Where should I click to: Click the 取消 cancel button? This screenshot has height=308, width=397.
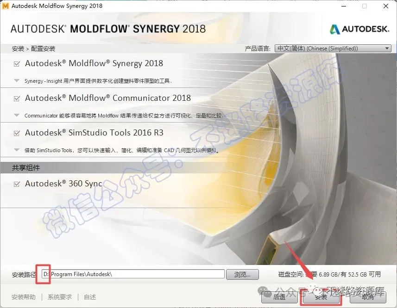point(368,297)
